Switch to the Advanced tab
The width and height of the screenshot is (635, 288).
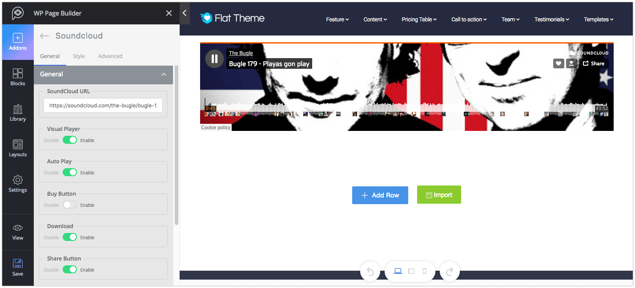[110, 56]
